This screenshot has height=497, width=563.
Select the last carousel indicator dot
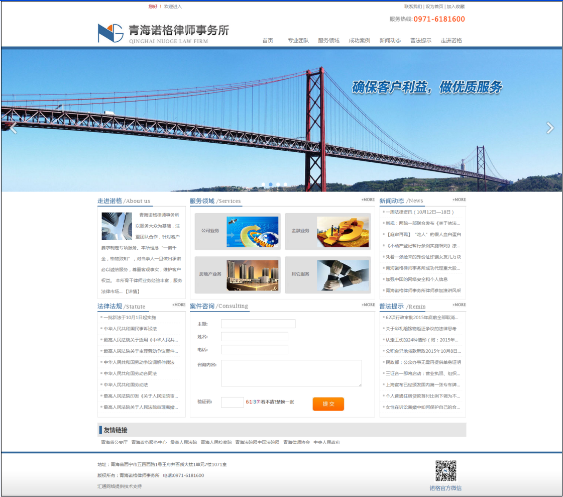click(x=285, y=184)
